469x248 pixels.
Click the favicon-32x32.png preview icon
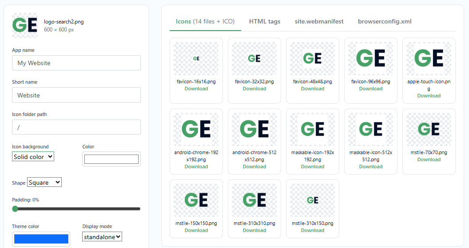click(x=254, y=58)
